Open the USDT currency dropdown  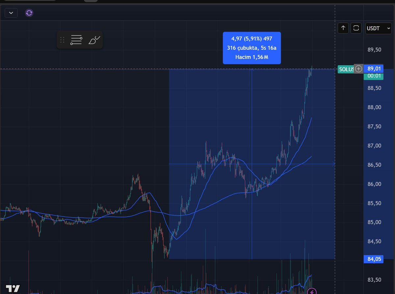pyautogui.click(x=378, y=28)
